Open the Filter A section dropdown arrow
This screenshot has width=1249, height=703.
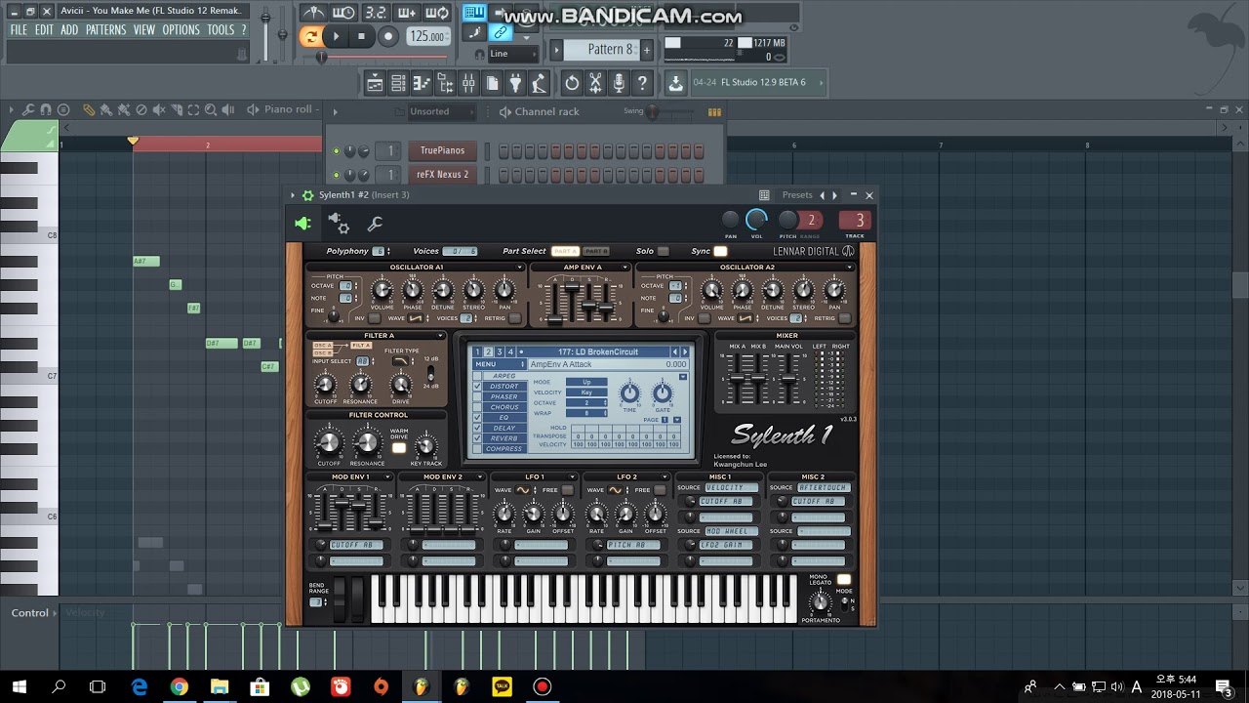pyautogui.click(x=440, y=336)
